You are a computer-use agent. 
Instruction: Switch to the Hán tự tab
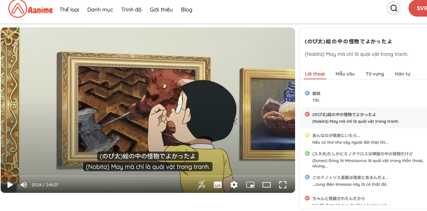pyautogui.click(x=402, y=73)
